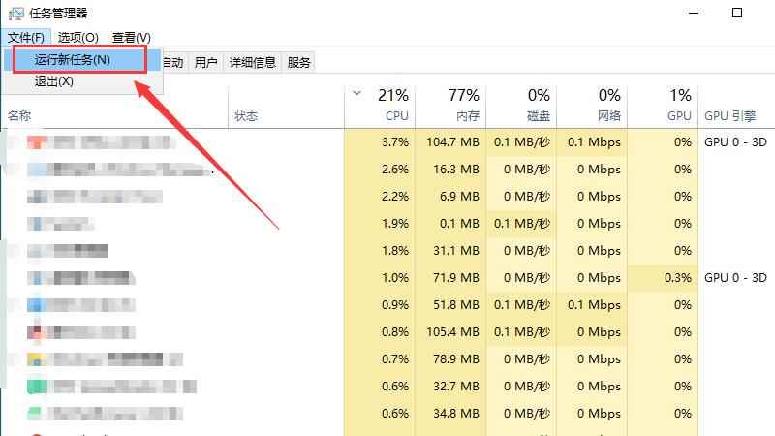Open the 文件(F) menu
Viewport: 775px width, 436px height.
click(26, 38)
